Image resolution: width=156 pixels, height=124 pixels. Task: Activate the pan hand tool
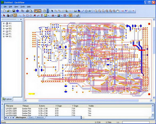[118, 11]
